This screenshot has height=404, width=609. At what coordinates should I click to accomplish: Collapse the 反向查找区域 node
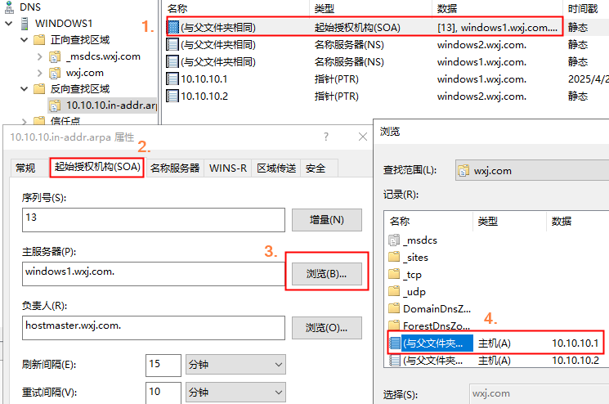coord(25,89)
